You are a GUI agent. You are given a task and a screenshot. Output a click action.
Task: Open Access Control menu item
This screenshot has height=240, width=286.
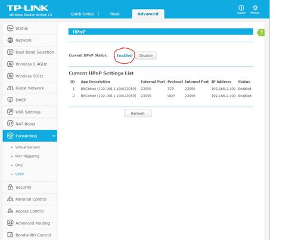pyautogui.click(x=30, y=211)
